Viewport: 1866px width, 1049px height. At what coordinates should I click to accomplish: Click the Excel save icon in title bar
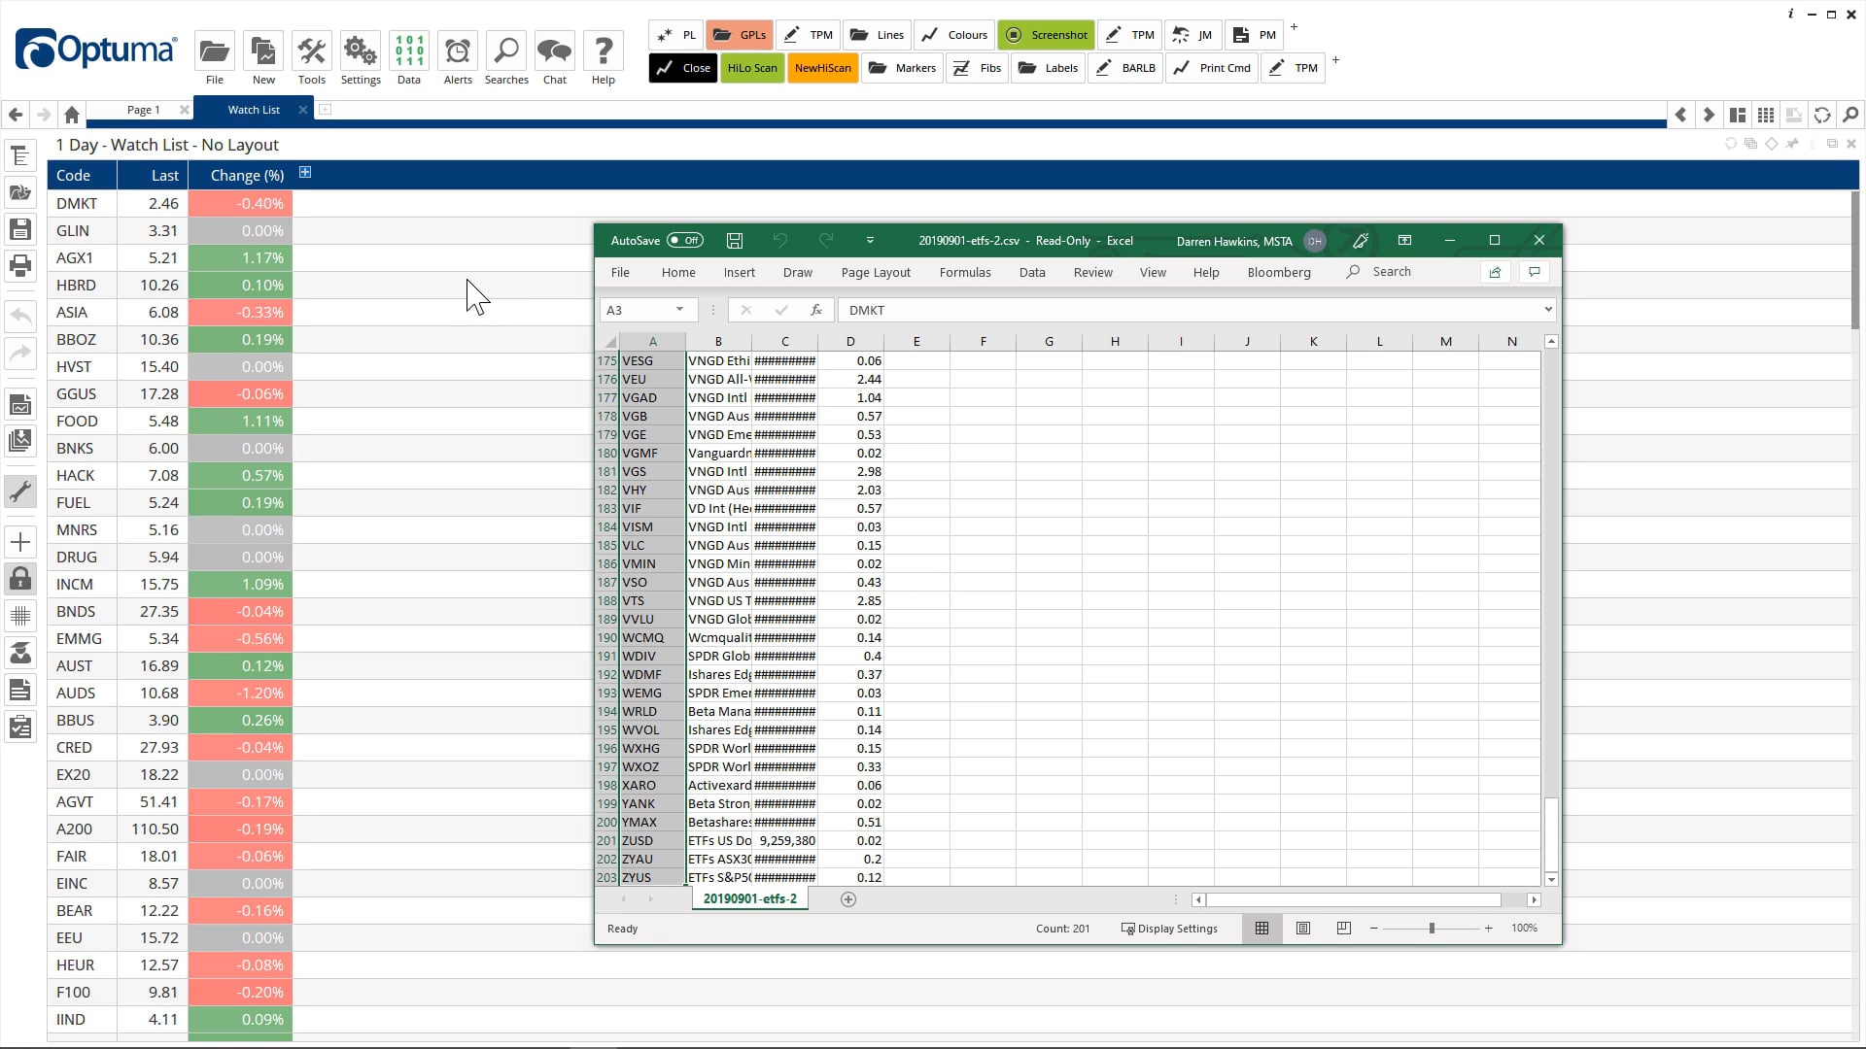[x=735, y=241]
